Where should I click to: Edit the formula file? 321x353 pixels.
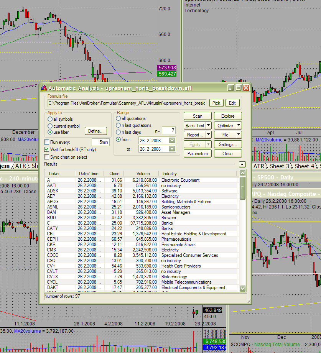[232, 103]
